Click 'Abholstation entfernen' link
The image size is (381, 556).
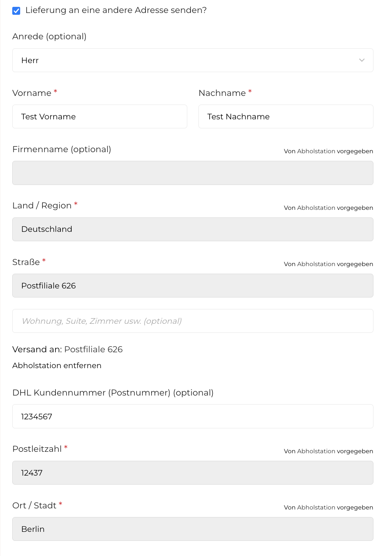(57, 365)
